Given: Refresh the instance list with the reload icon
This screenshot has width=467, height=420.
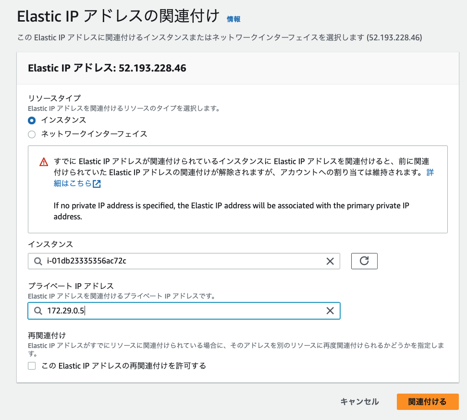Looking at the screenshot, I should (x=364, y=261).
